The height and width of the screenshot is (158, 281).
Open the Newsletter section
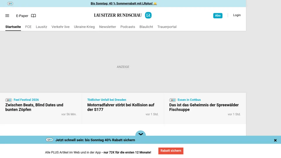coord(107,27)
